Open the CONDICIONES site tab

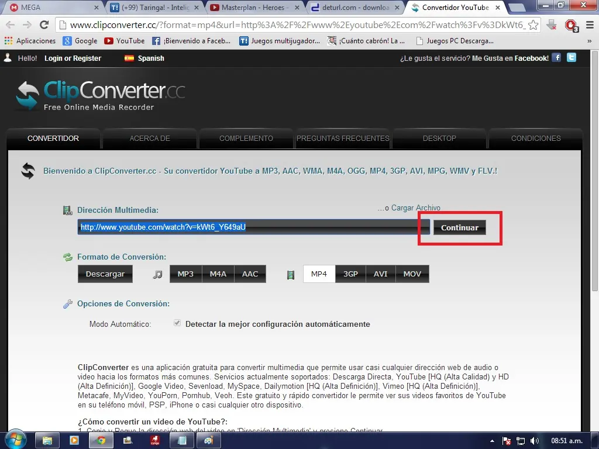click(x=536, y=138)
